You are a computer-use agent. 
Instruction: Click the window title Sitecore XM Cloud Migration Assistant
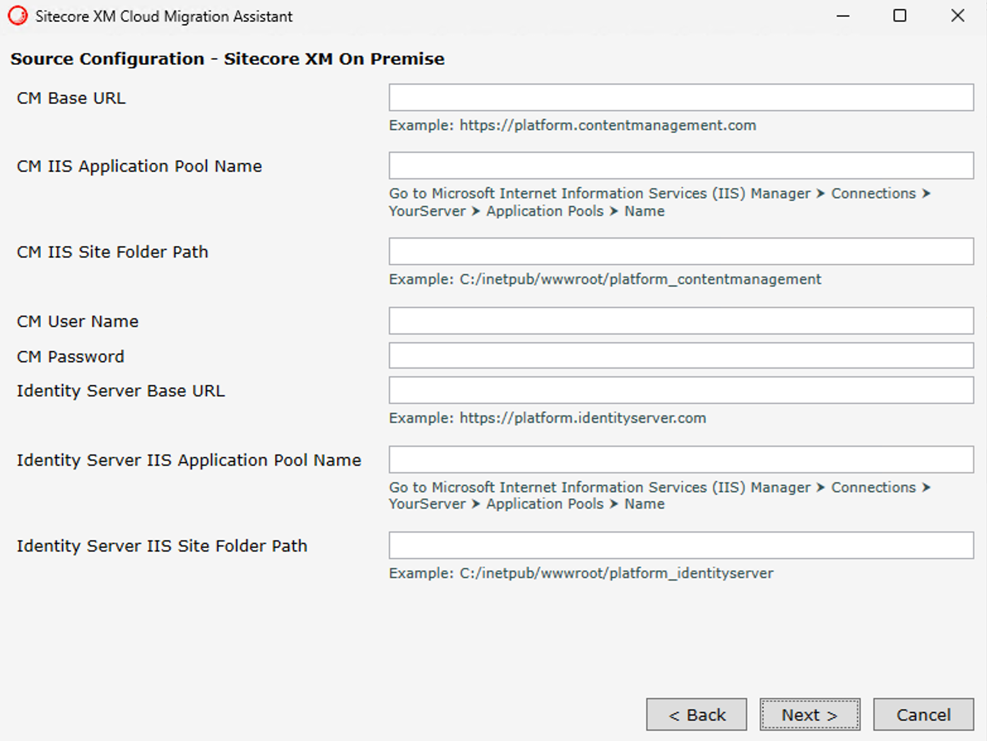(164, 16)
